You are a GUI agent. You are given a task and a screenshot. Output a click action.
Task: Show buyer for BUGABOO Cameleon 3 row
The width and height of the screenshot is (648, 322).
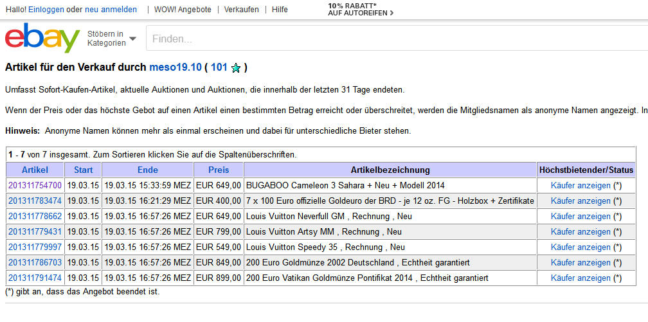click(x=580, y=186)
